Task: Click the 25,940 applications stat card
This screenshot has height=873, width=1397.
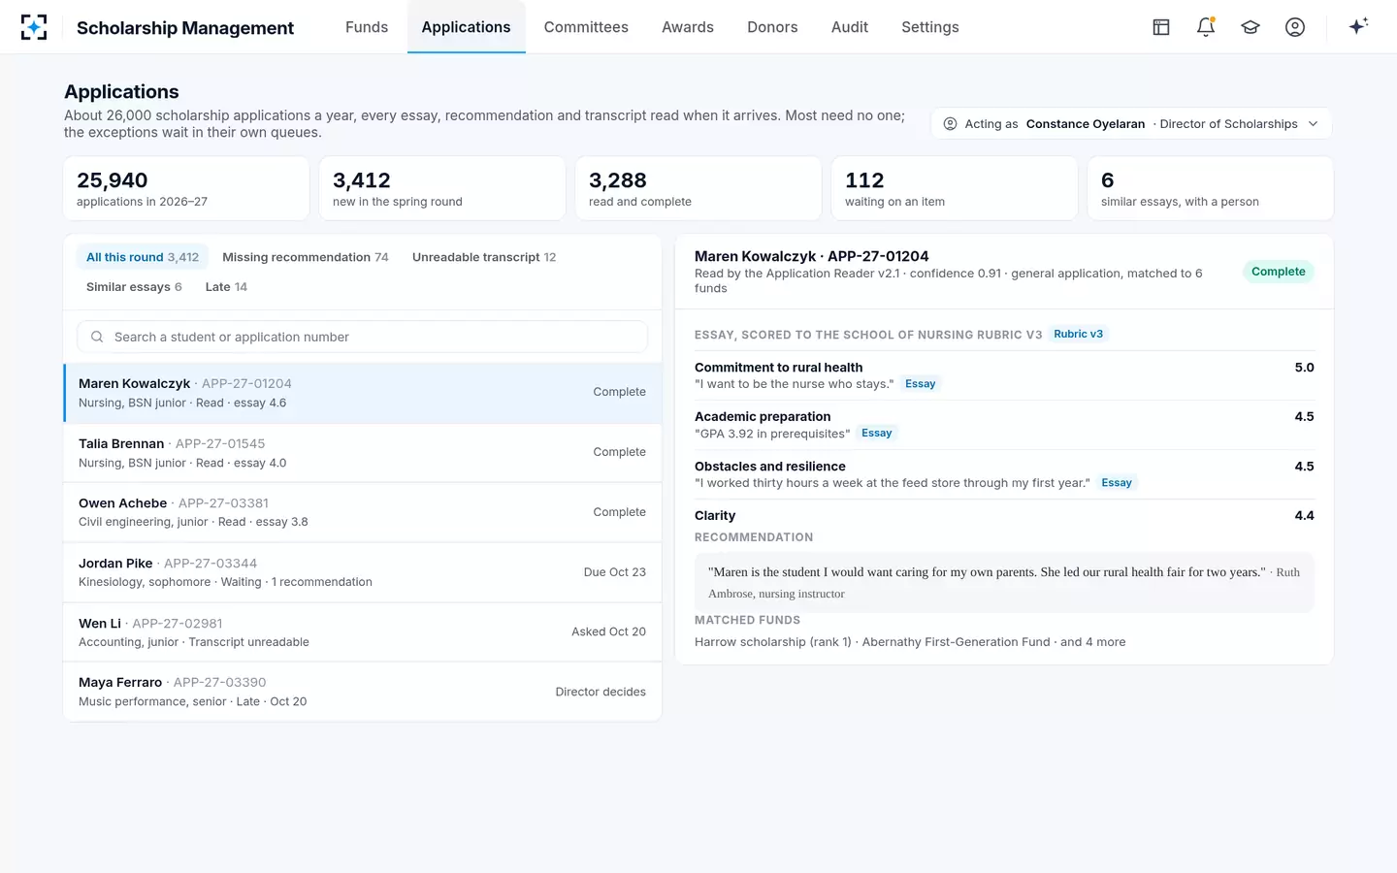Action: (x=186, y=188)
